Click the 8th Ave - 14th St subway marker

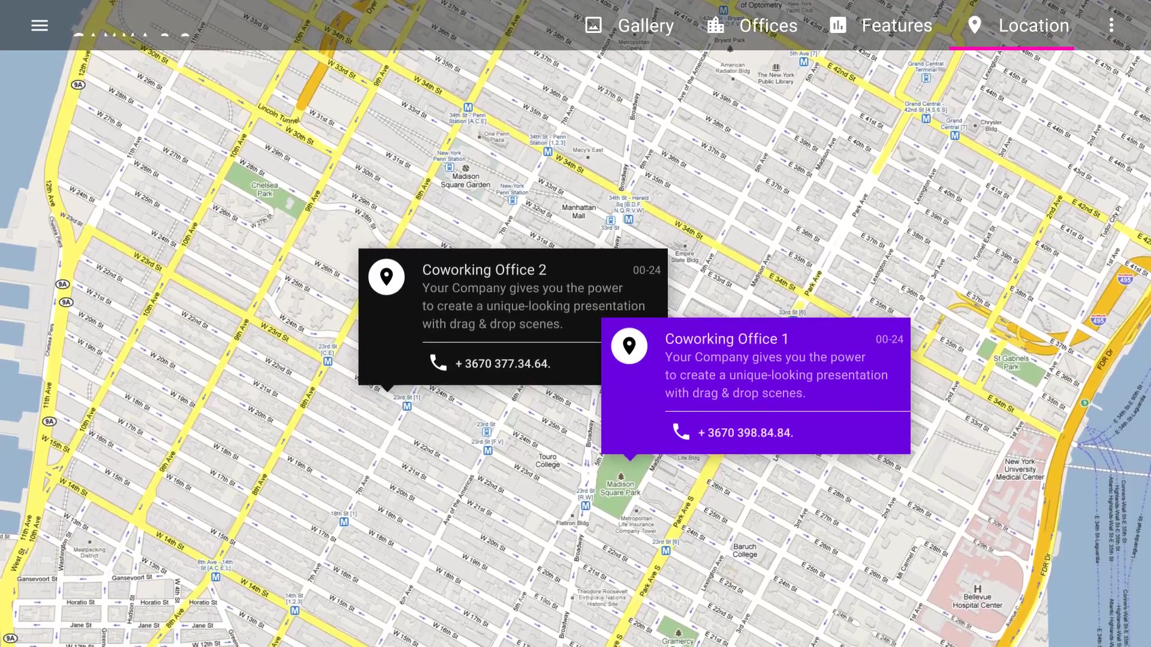coord(216,577)
